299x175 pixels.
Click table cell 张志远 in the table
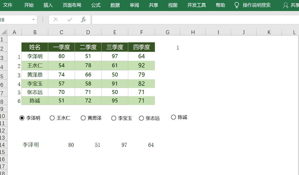click(x=35, y=92)
